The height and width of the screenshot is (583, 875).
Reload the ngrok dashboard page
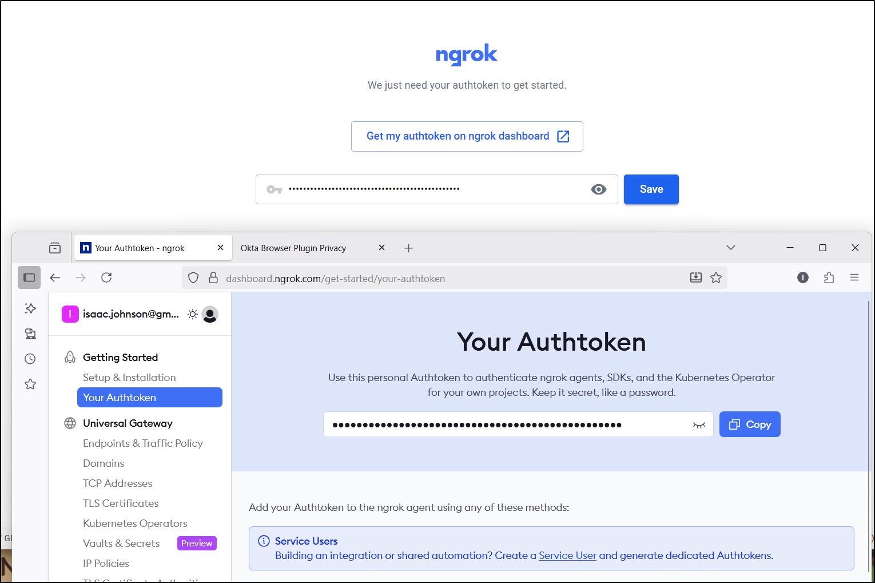pyautogui.click(x=106, y=278)
